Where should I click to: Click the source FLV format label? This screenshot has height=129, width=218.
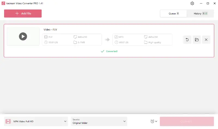pyautogui.click(x=50, y=37)
